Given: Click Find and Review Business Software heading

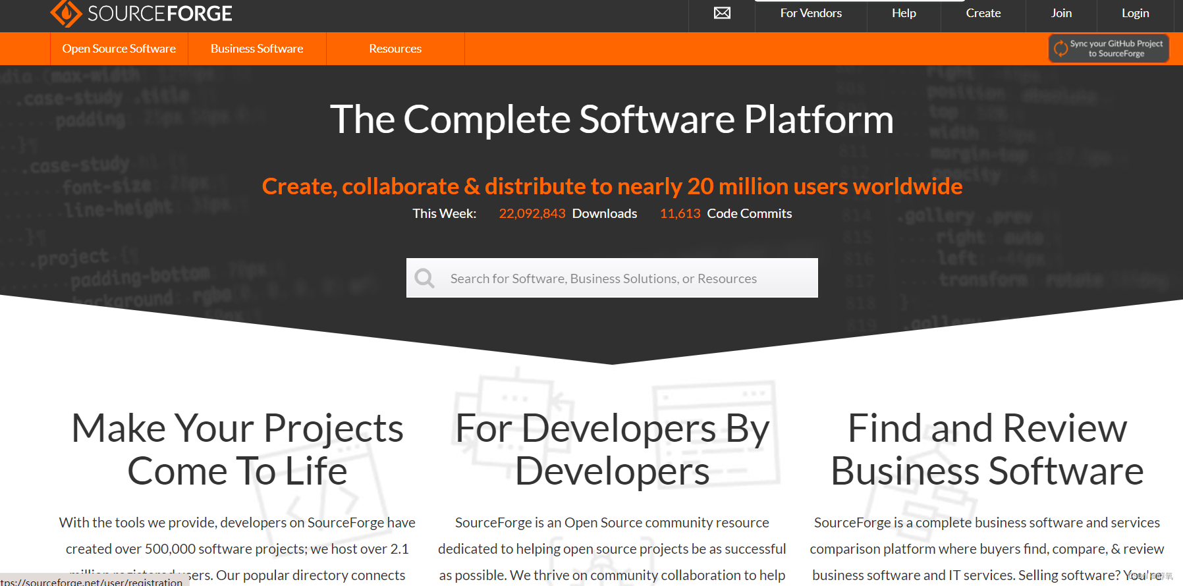Looking at the screenshot, I should pos(987,450).
